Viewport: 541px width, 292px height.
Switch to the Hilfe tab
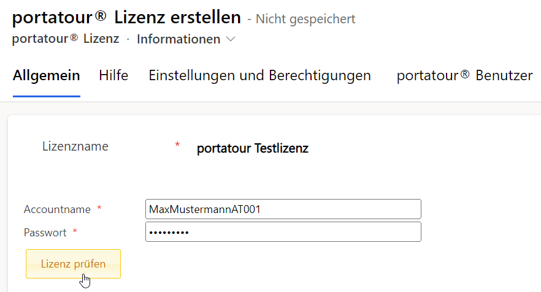point(113,75)
